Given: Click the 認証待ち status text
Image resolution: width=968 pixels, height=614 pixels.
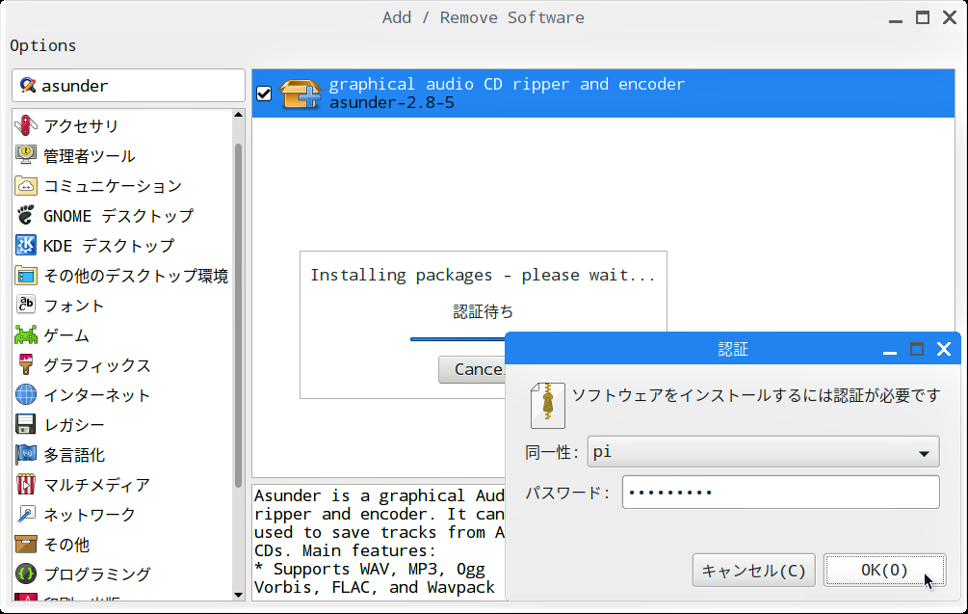Looking at the screenshot, I should coord(483,311).
